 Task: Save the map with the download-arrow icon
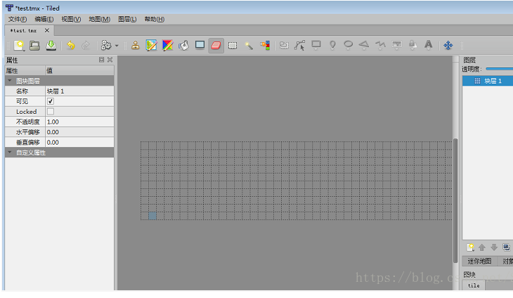click(x=51, y=46)
